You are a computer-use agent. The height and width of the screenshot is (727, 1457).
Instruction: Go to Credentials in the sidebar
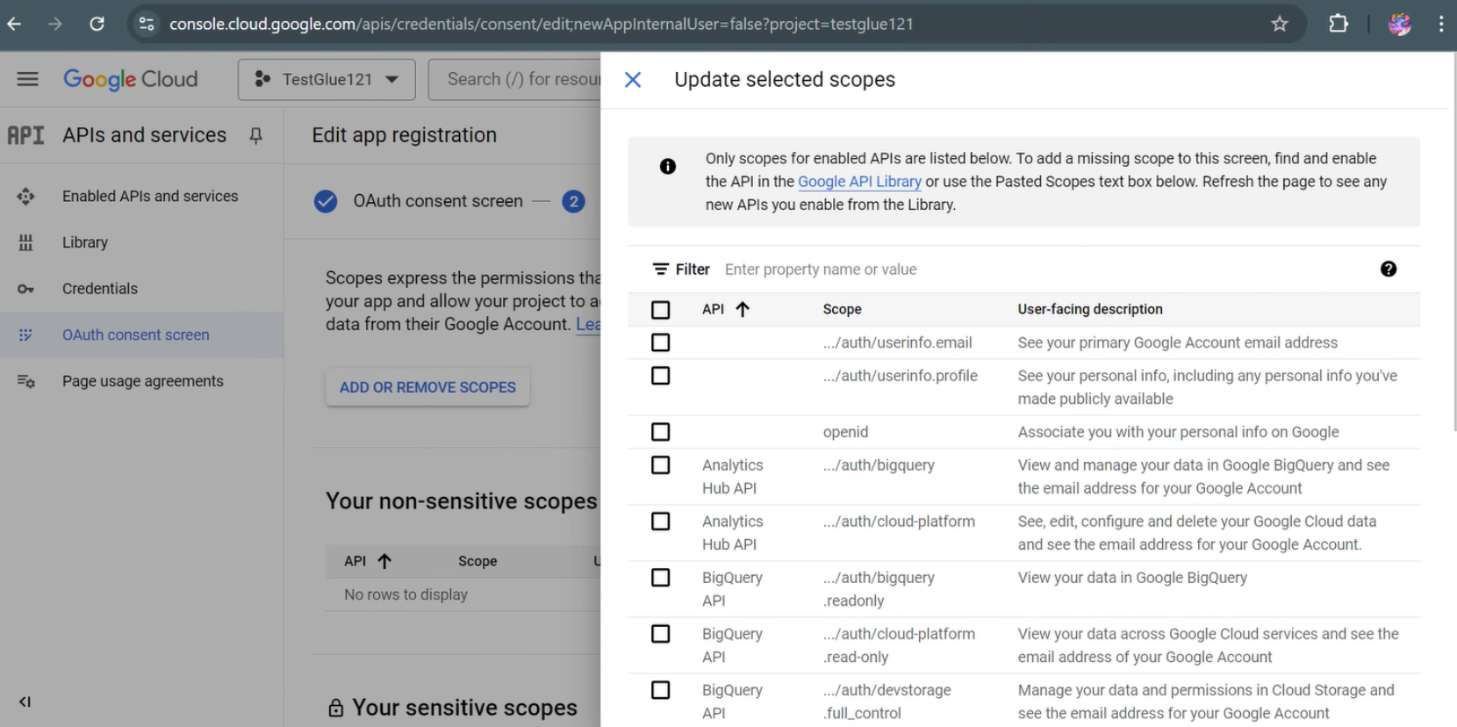tap(99, 289)
